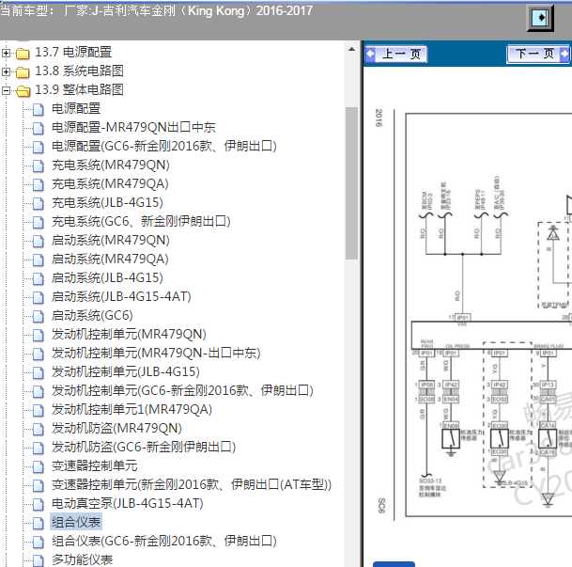This screenshot has height=567, width=572.
Task: Open 电动真空泵(JLB-4G15-4AT)
Action: 127,503
